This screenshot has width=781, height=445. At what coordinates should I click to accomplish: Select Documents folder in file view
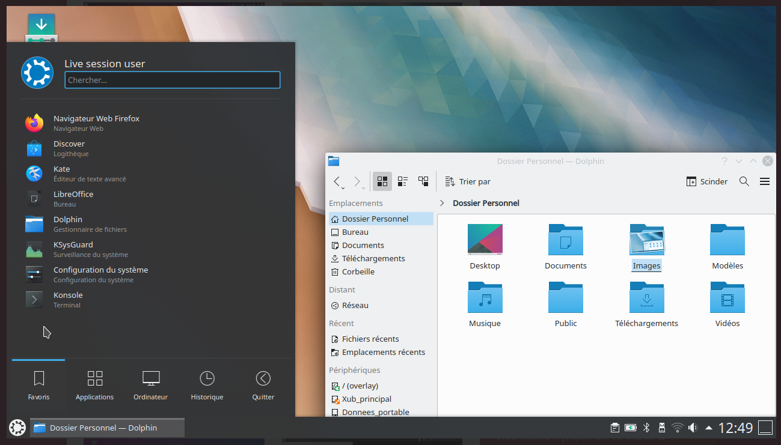[566, 239]
